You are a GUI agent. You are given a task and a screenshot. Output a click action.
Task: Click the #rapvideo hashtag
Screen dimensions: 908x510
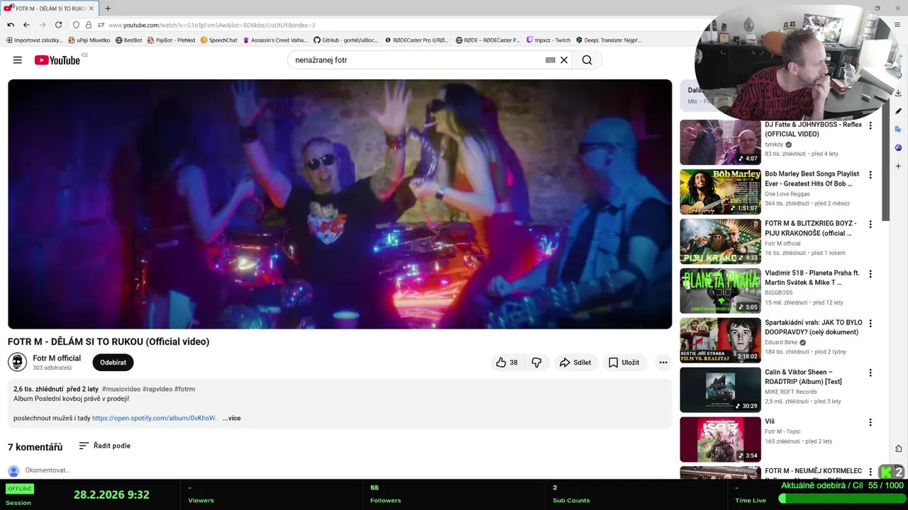pyautogui.click(x=157, y=389)
